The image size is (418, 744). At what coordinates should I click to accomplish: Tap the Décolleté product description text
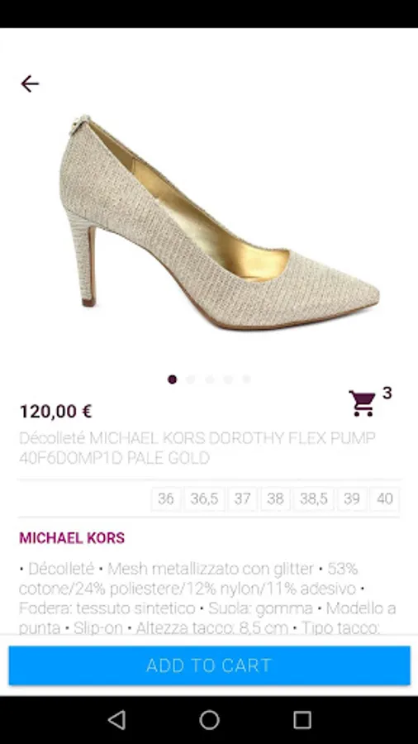pos(207,599)
